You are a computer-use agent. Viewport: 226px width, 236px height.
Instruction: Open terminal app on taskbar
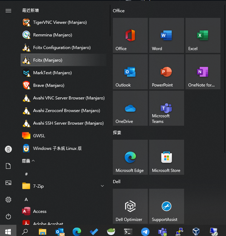(128, 232)
